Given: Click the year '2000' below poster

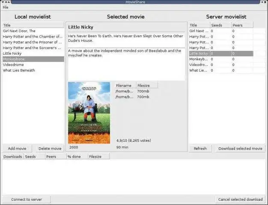Looking at the screenshot, I should click(74, 147).
